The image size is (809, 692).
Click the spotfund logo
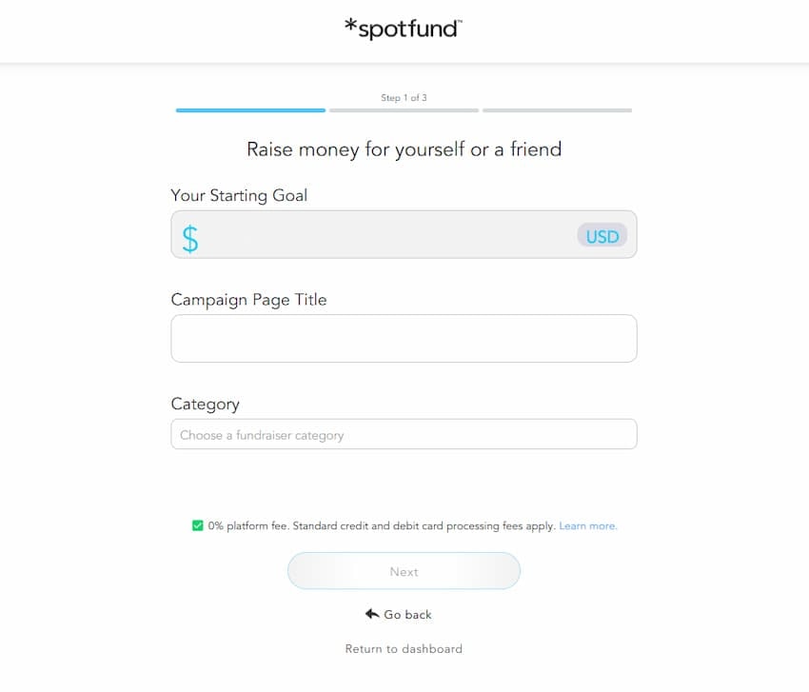[x=404, y=29]
